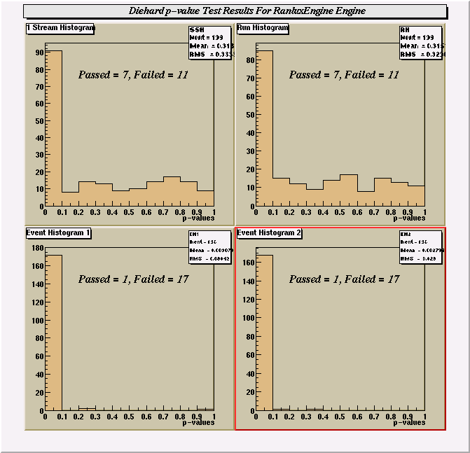Click the "Event Histogram 1" title label
The width and height of the screenshot is (470, 453).
tap(57, 232)
